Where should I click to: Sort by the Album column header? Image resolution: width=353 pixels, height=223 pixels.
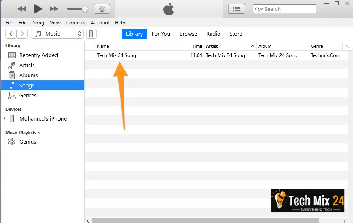[283, 46]
